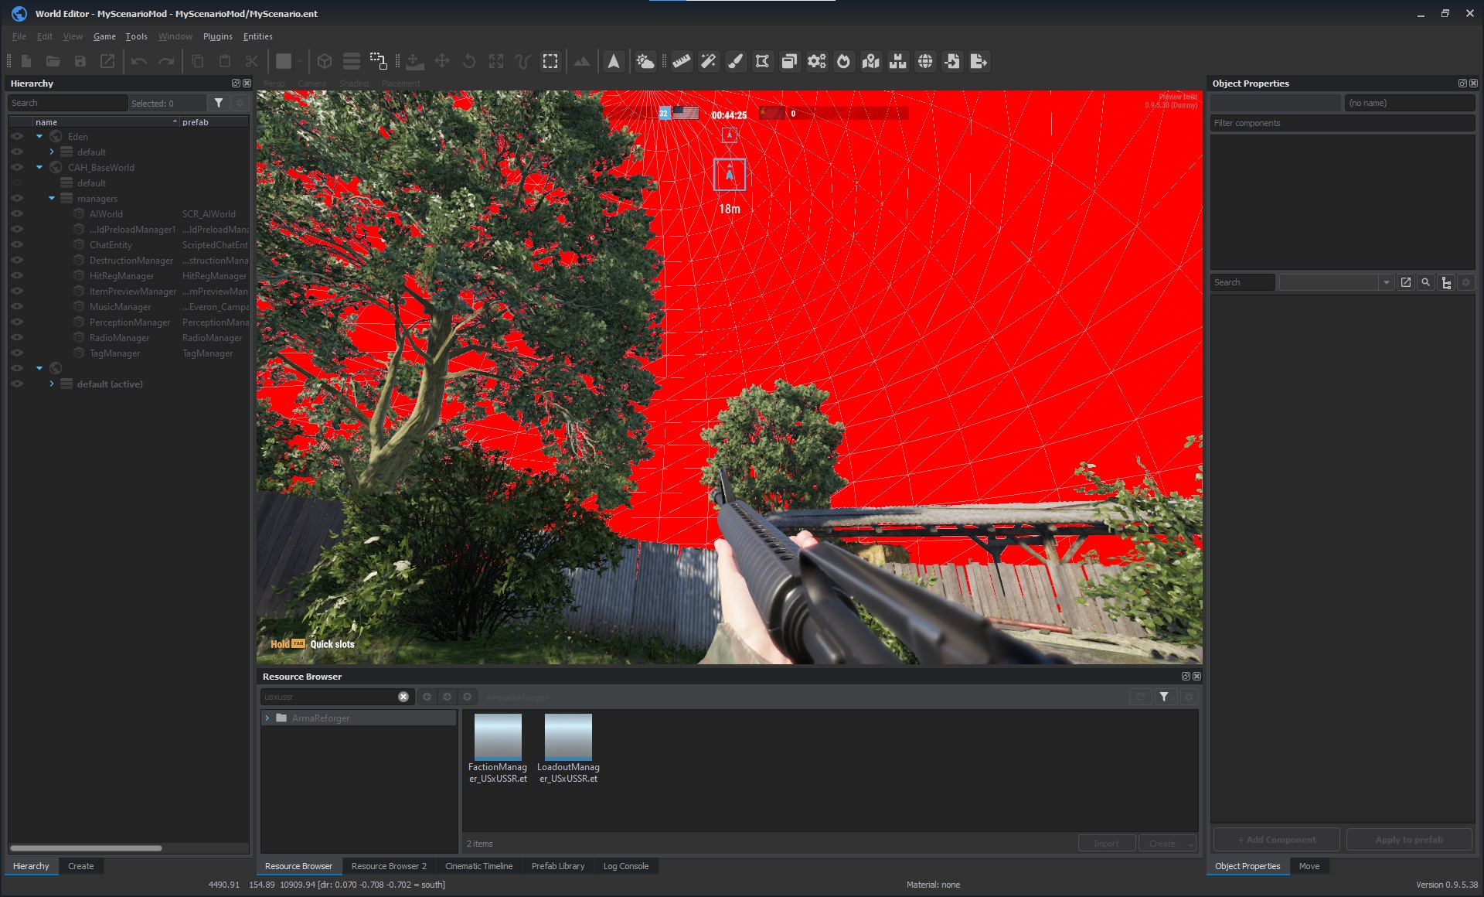This screenshot has height=897, width=1484.
Task: Click the magic wand toolbar icon
Action: 708,62
